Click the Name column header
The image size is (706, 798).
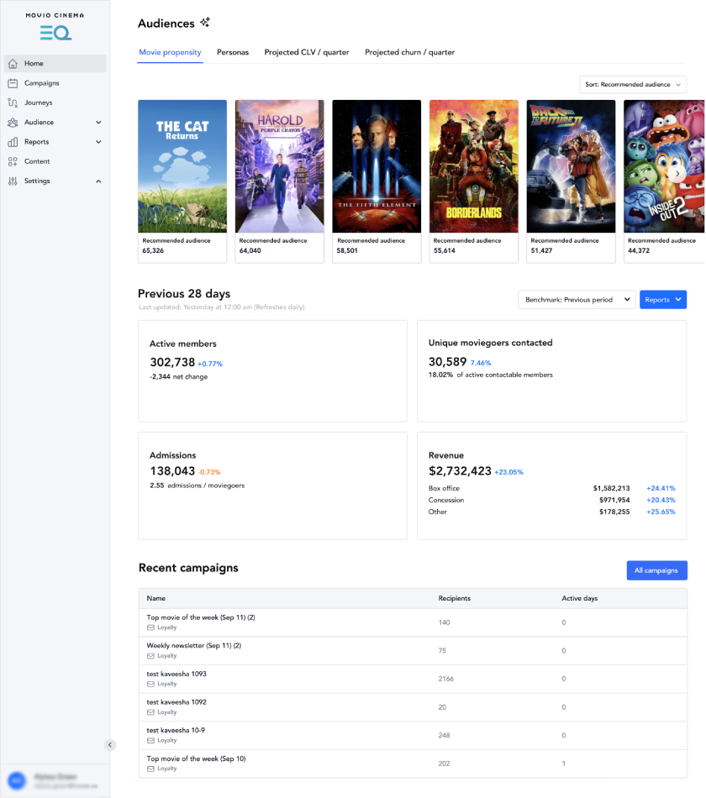coord(155,598)
